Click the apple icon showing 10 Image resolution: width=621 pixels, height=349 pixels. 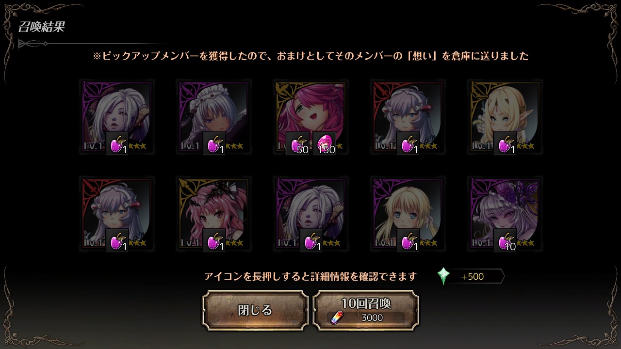tap(505, 240)
